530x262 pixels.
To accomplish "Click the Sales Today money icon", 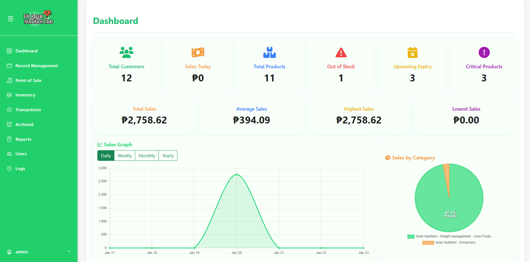I will coord(198,52).
